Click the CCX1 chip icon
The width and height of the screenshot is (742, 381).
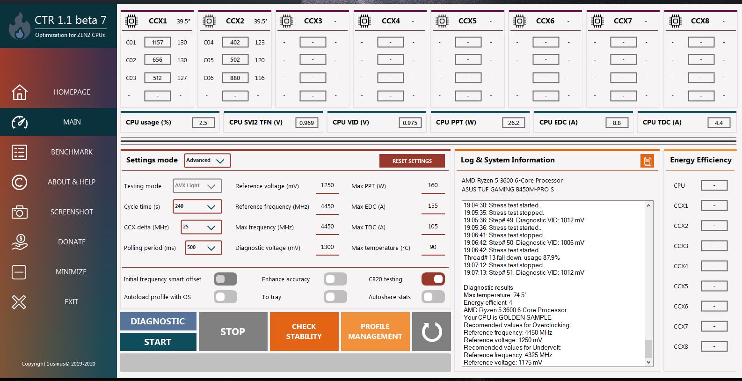click(x=131, y=21)
